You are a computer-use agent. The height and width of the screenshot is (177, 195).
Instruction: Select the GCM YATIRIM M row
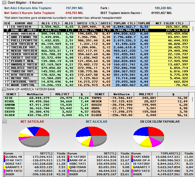[x=96, y=44]
